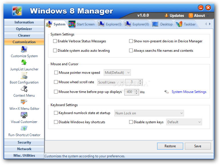The height and width of the screenshot is (165, 220).
Task: Switch to the Explorer(II) tab
Action: click(x=137, y=24)
